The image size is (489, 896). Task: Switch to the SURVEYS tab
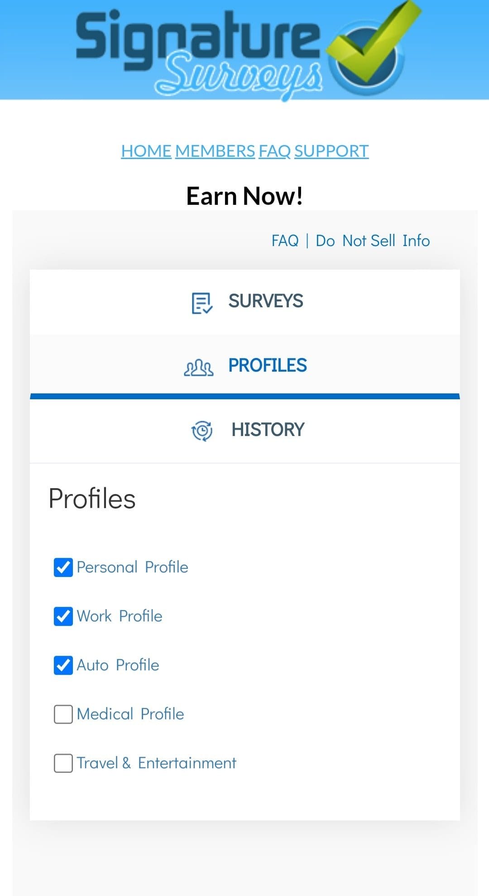[x=265, y=301]
